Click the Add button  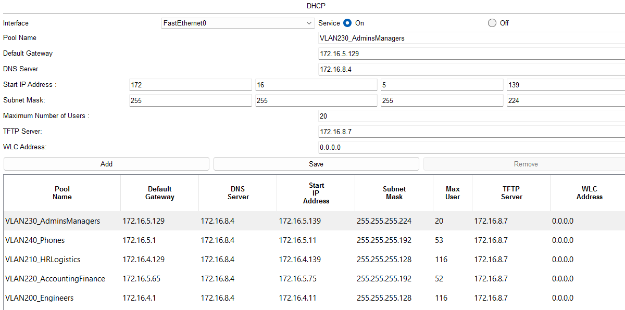click(106, 164)
